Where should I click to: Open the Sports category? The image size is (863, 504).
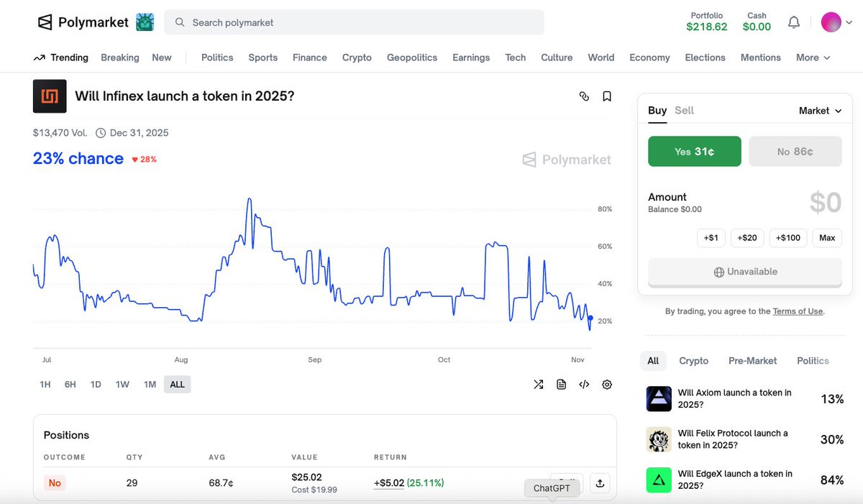click(x=263, y=58)
